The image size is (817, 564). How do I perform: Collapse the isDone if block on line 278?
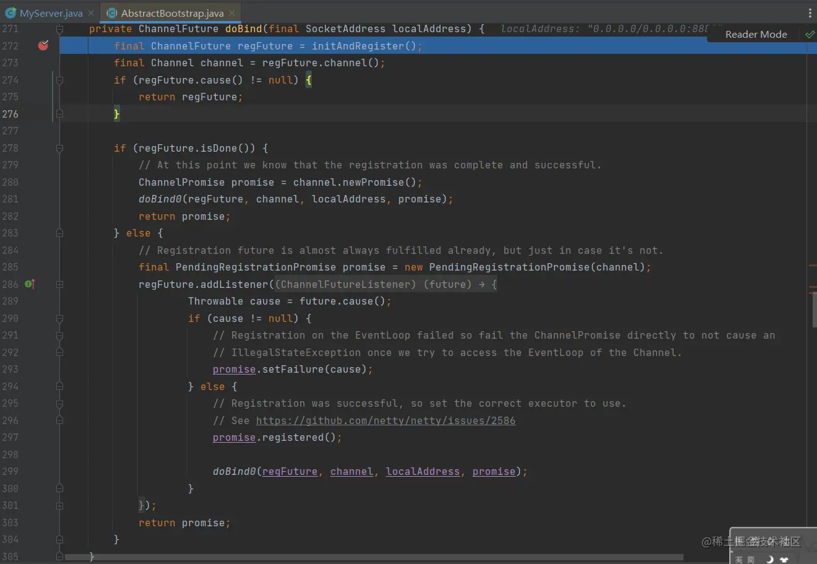click(59, 148)
